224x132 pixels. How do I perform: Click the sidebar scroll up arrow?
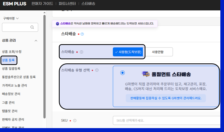pyautogui.click(x=44, y=12)
